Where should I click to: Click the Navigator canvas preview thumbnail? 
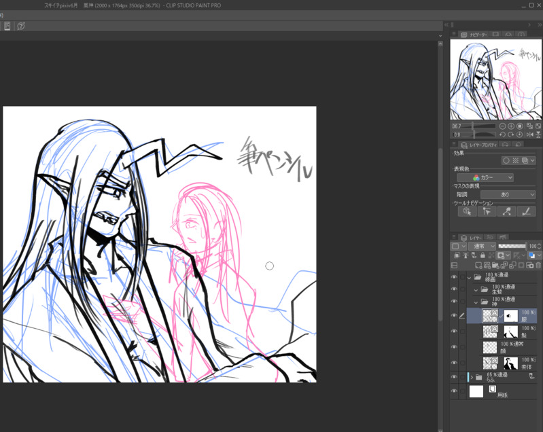495,79
